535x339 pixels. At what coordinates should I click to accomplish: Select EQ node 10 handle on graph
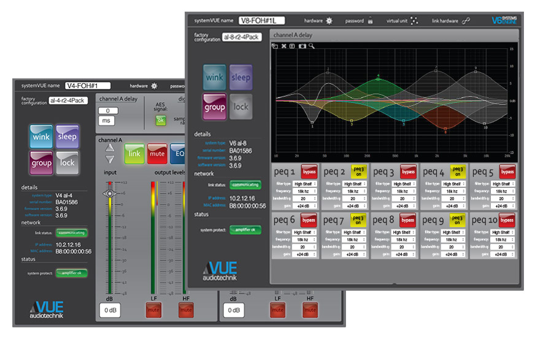pyautogui.click(x=485, y=124)
